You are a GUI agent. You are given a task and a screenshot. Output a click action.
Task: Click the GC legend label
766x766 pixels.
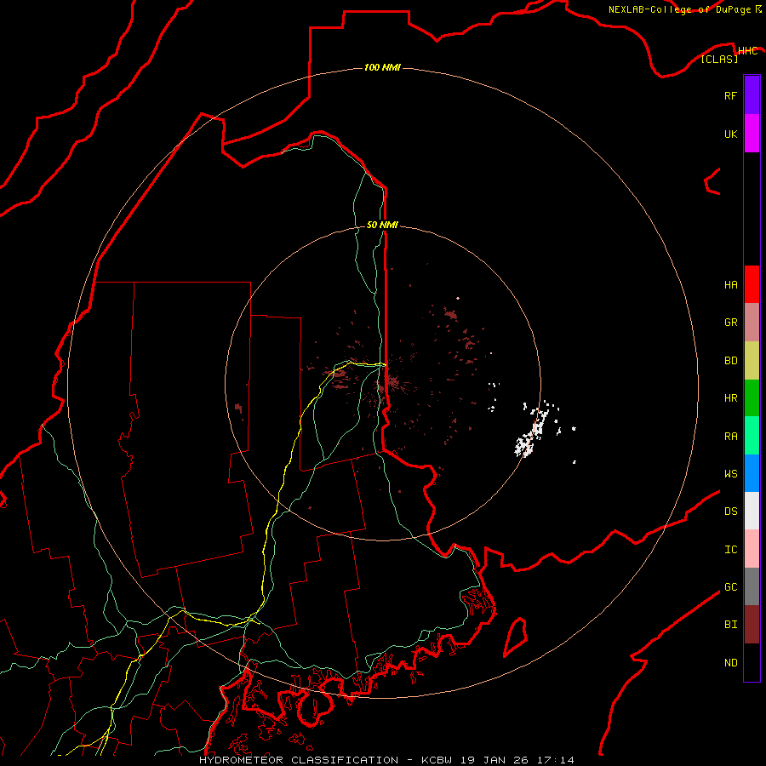point(730,587)
